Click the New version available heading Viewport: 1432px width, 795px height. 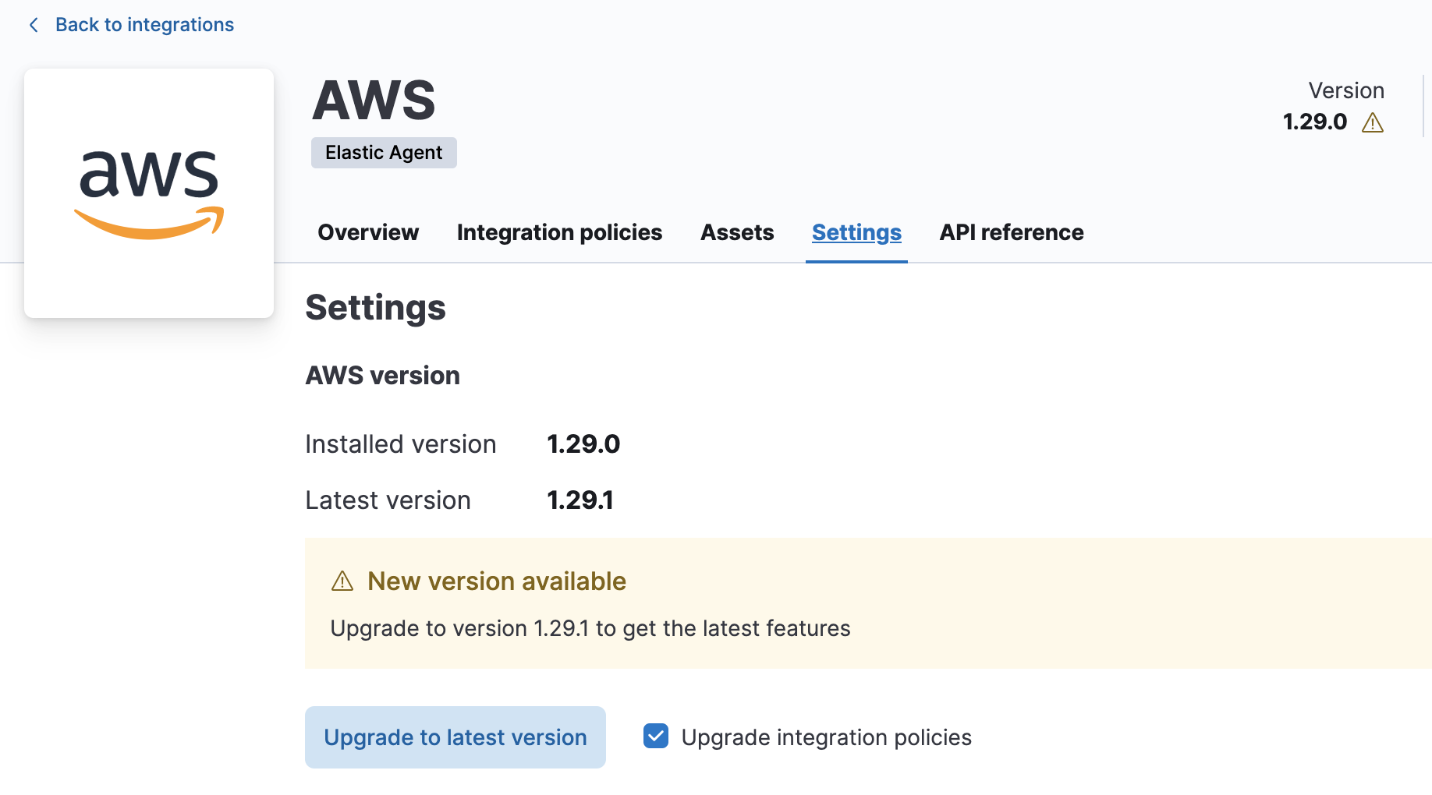tap(497, 581)
